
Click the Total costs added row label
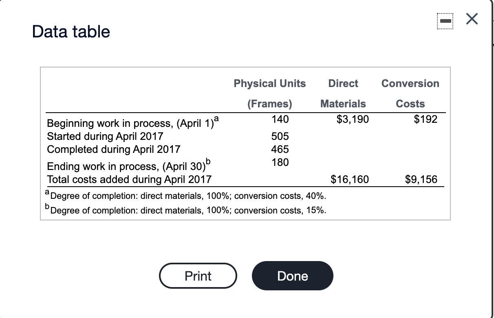(129, 179)
